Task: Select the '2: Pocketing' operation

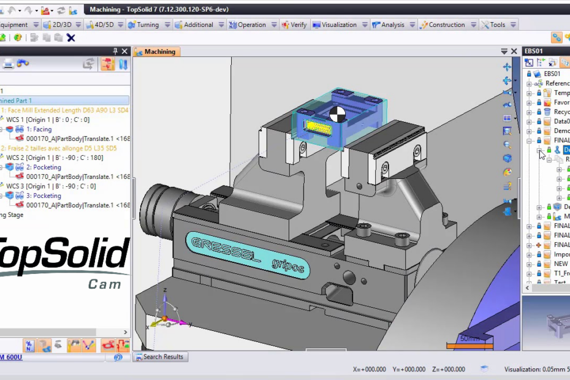Action: 44,167
